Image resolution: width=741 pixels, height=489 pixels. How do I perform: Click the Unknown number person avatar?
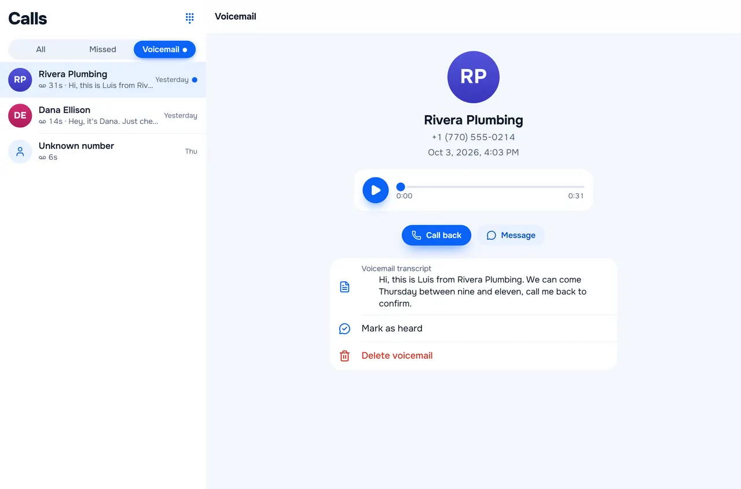coord(20,152)
